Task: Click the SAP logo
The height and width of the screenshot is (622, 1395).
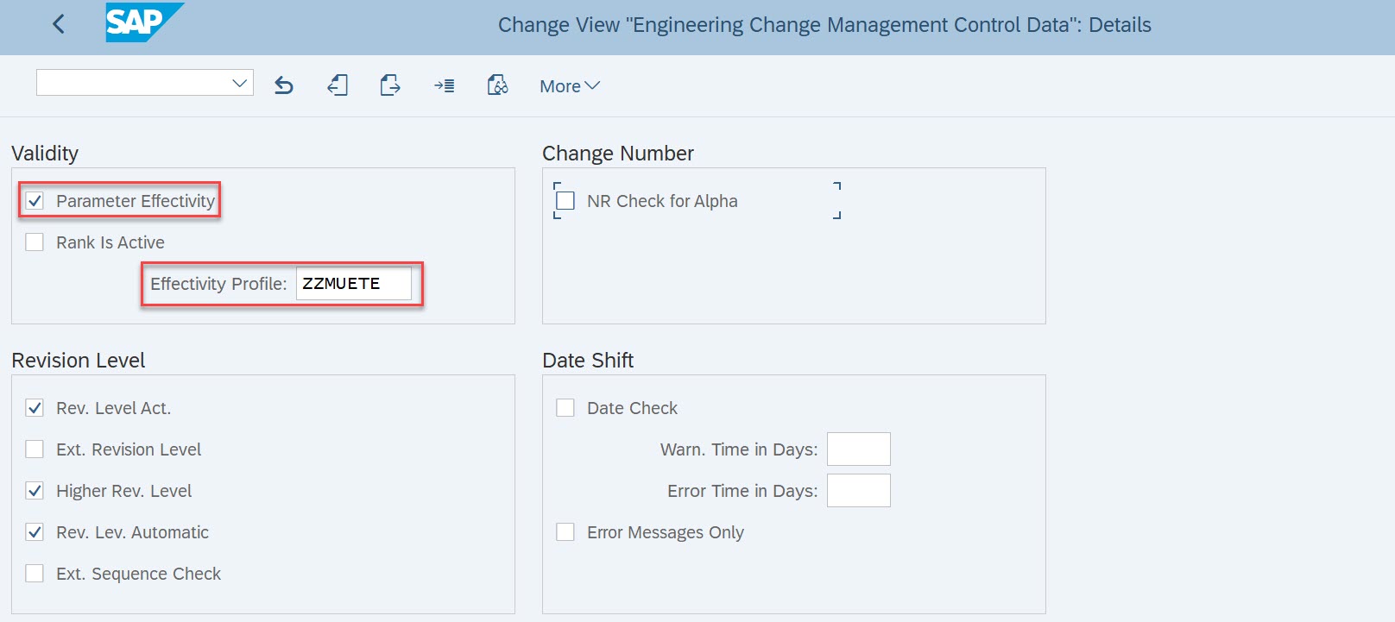Action: pos(144,22)
